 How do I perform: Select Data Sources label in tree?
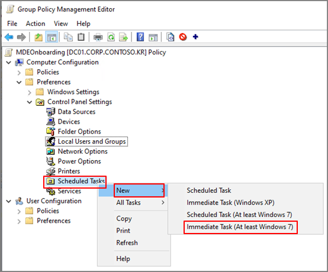(x=76, y=112)
